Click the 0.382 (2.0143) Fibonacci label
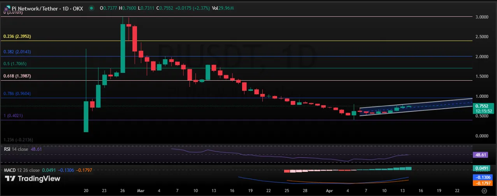 coord(17,51)
